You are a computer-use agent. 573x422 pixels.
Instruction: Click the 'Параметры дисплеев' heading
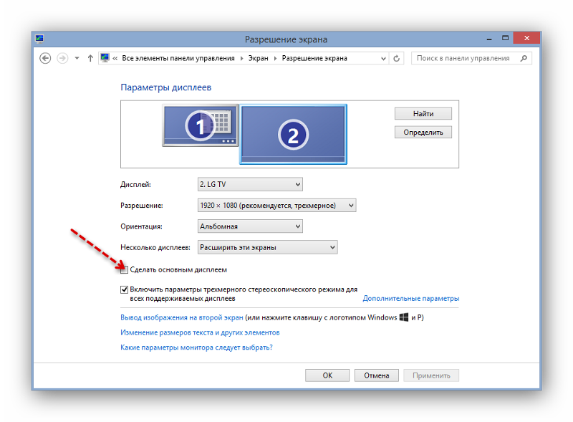tap(166, 87)
